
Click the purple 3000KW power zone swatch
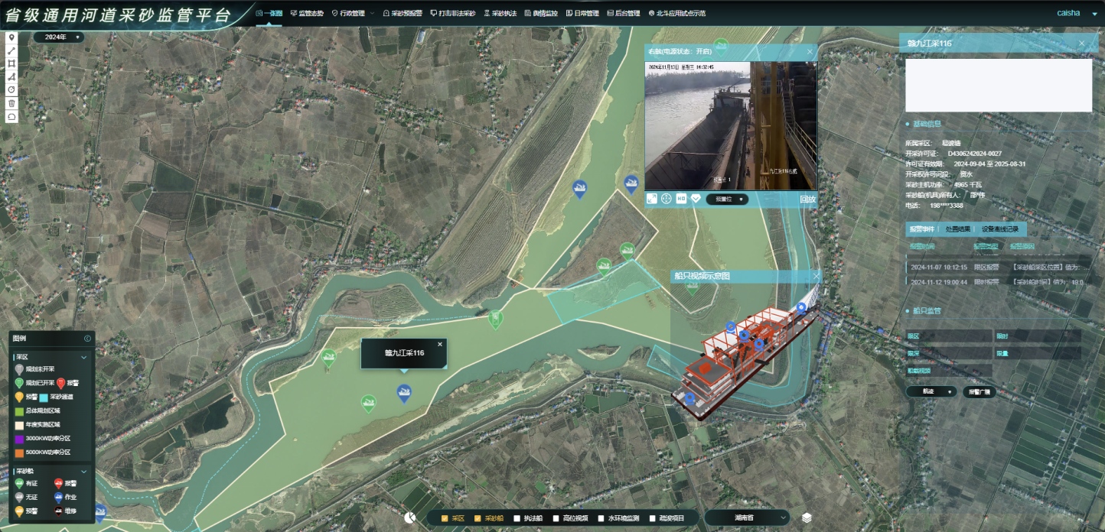click(19, 439)
